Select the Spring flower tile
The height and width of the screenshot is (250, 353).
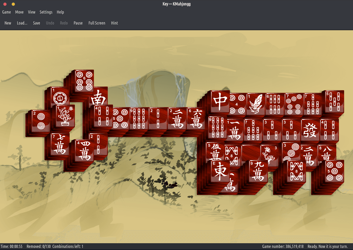point(65,116)
